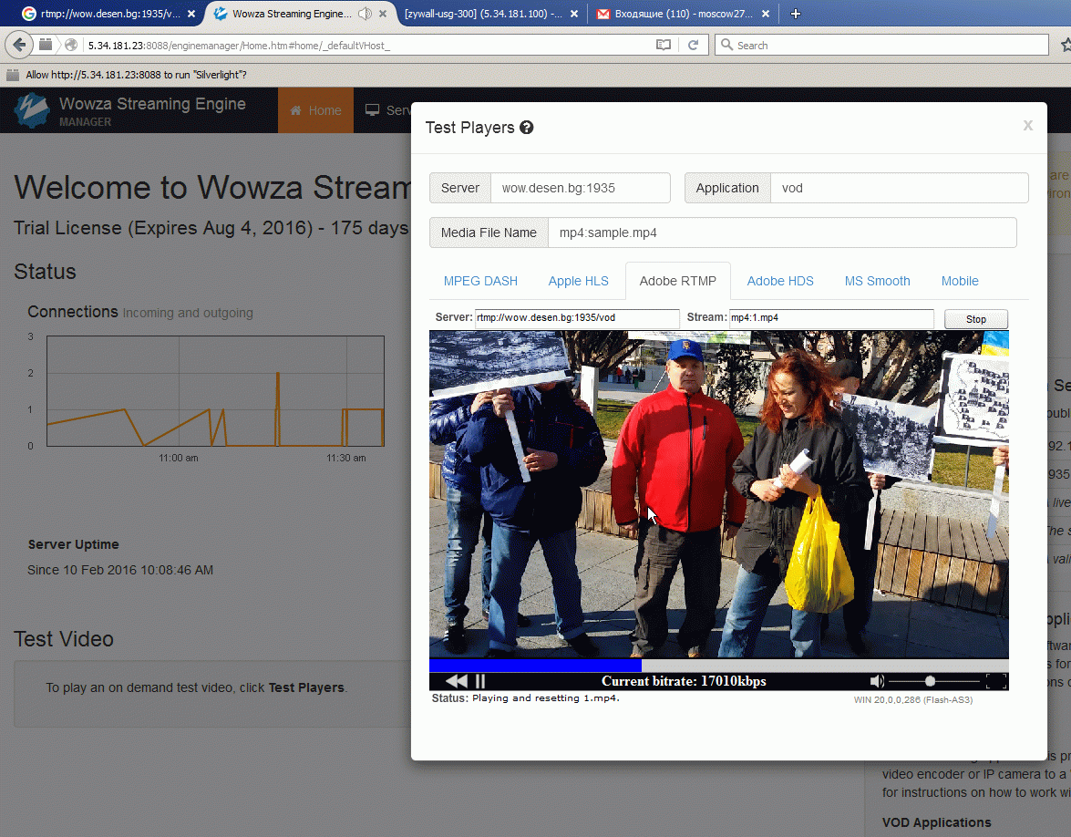Image resolution: width=1071 pixels, height=837 pixels.
Task: Select the Apple HLS player tab
Action: [578, 281]
